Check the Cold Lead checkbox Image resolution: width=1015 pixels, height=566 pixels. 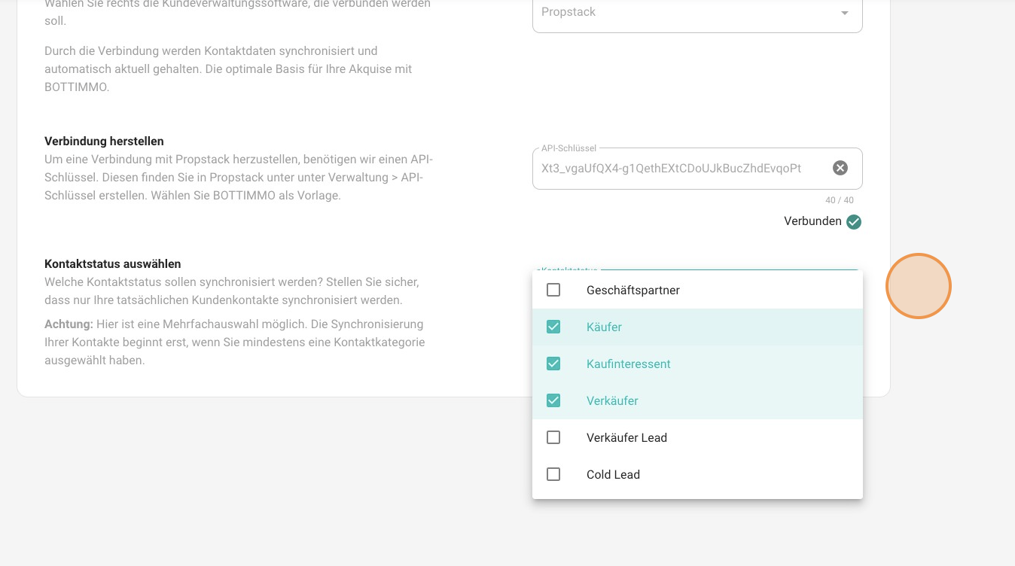553,474
